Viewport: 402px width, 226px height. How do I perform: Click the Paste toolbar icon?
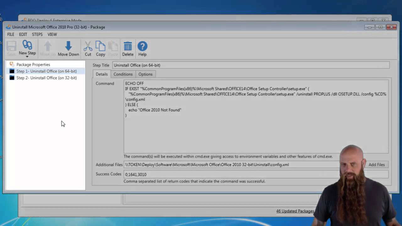click(x=113, y=46)
